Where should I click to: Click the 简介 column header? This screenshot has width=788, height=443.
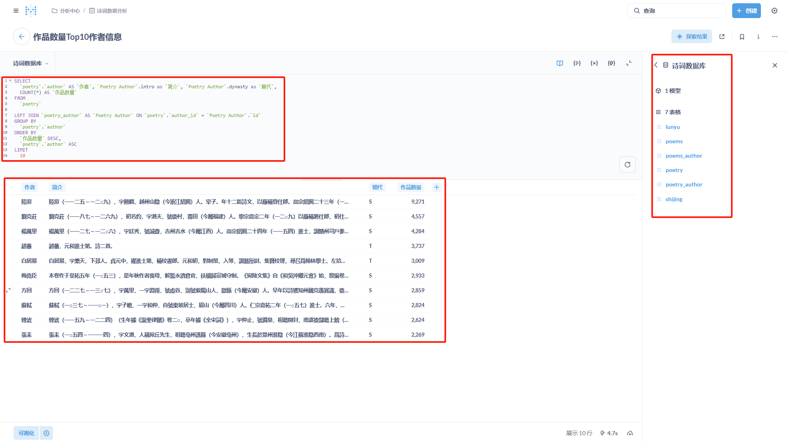click(57, 187)
